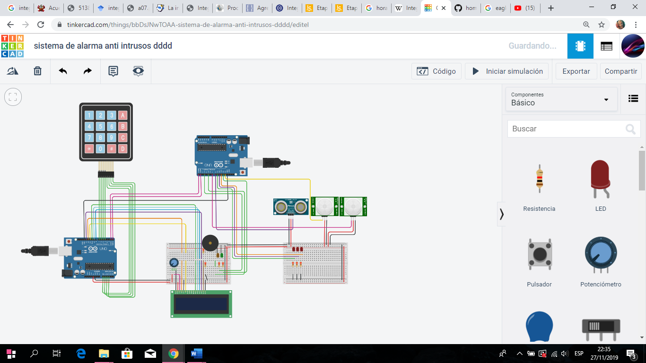Open the Tinkercad logo home
The width and height of the screenshot is (646, 363).
[12, 46]
